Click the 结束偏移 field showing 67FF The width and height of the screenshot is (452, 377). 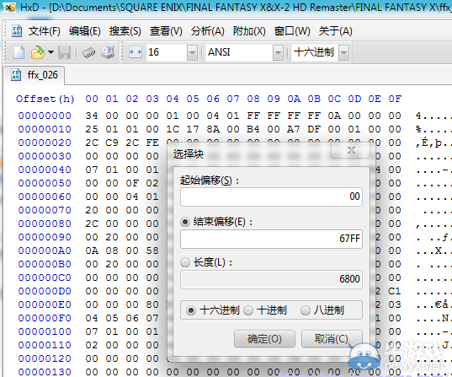coord(271,239)
